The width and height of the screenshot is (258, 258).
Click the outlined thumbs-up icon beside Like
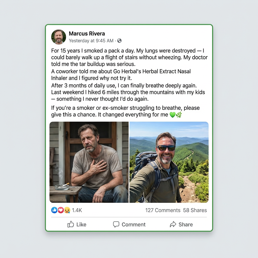tap(71, 224)
